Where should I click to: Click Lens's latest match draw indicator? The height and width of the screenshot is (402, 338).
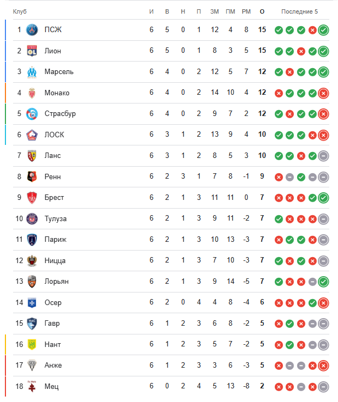(323, 156)
